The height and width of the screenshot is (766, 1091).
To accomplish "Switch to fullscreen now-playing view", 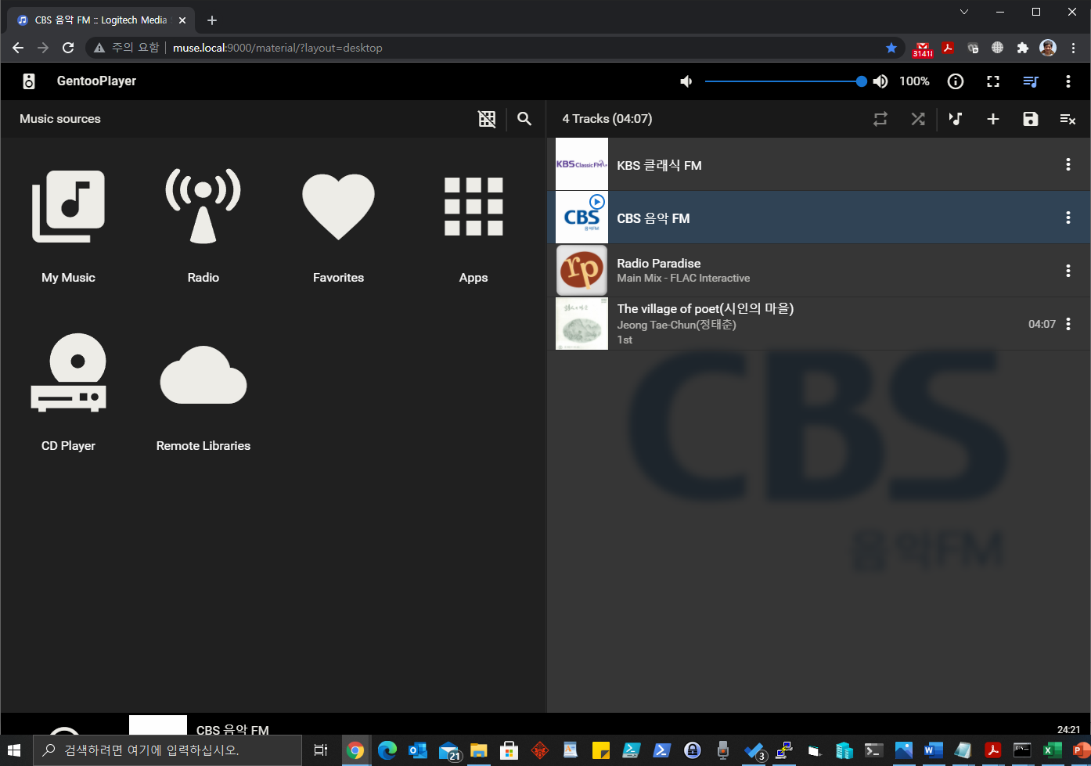I will coord(993,81).
